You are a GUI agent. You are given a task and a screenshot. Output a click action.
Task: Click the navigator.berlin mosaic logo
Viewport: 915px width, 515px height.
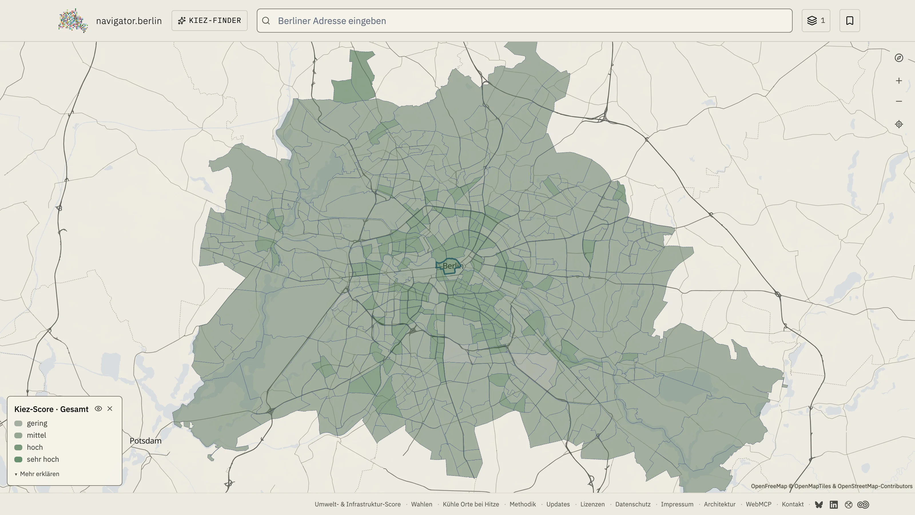pos(73,21)
